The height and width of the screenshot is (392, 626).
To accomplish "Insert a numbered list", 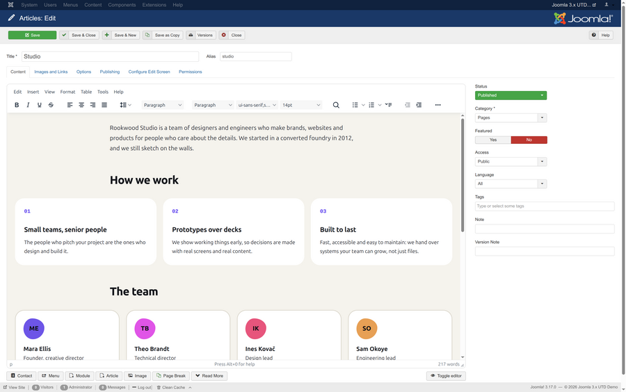I will (x=371, y=105).
